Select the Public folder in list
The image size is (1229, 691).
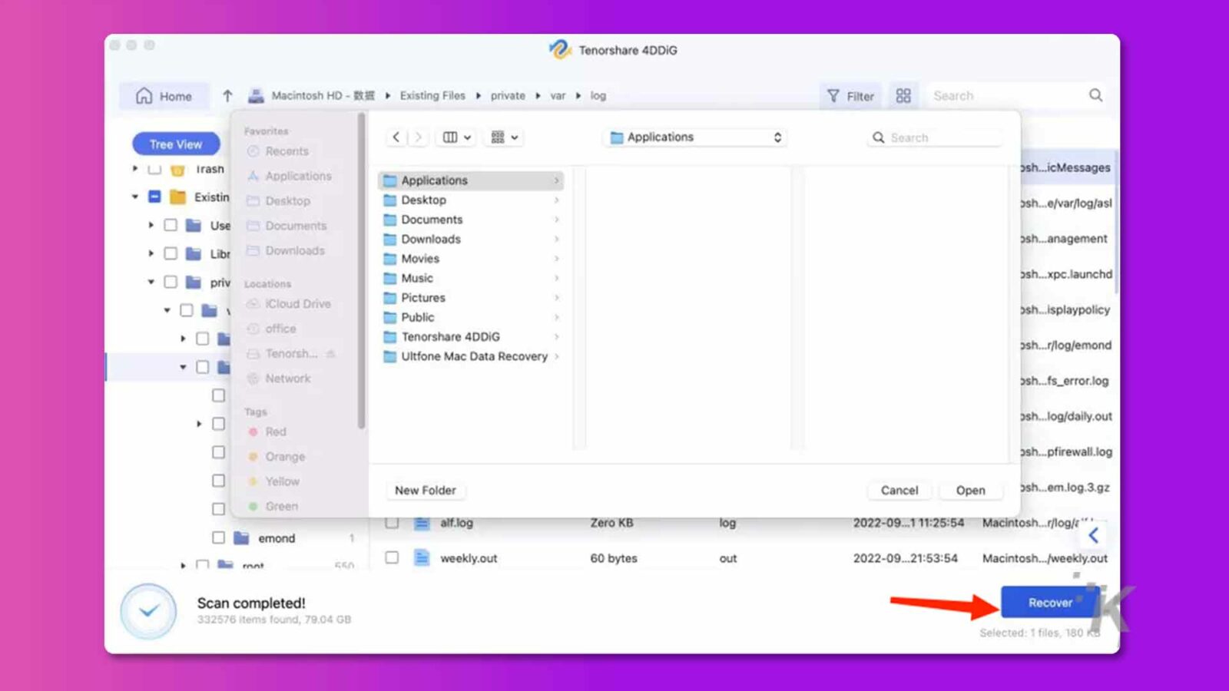[470, 317]
